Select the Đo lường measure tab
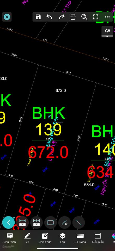115x251 pixels. [x=80, y=238]
